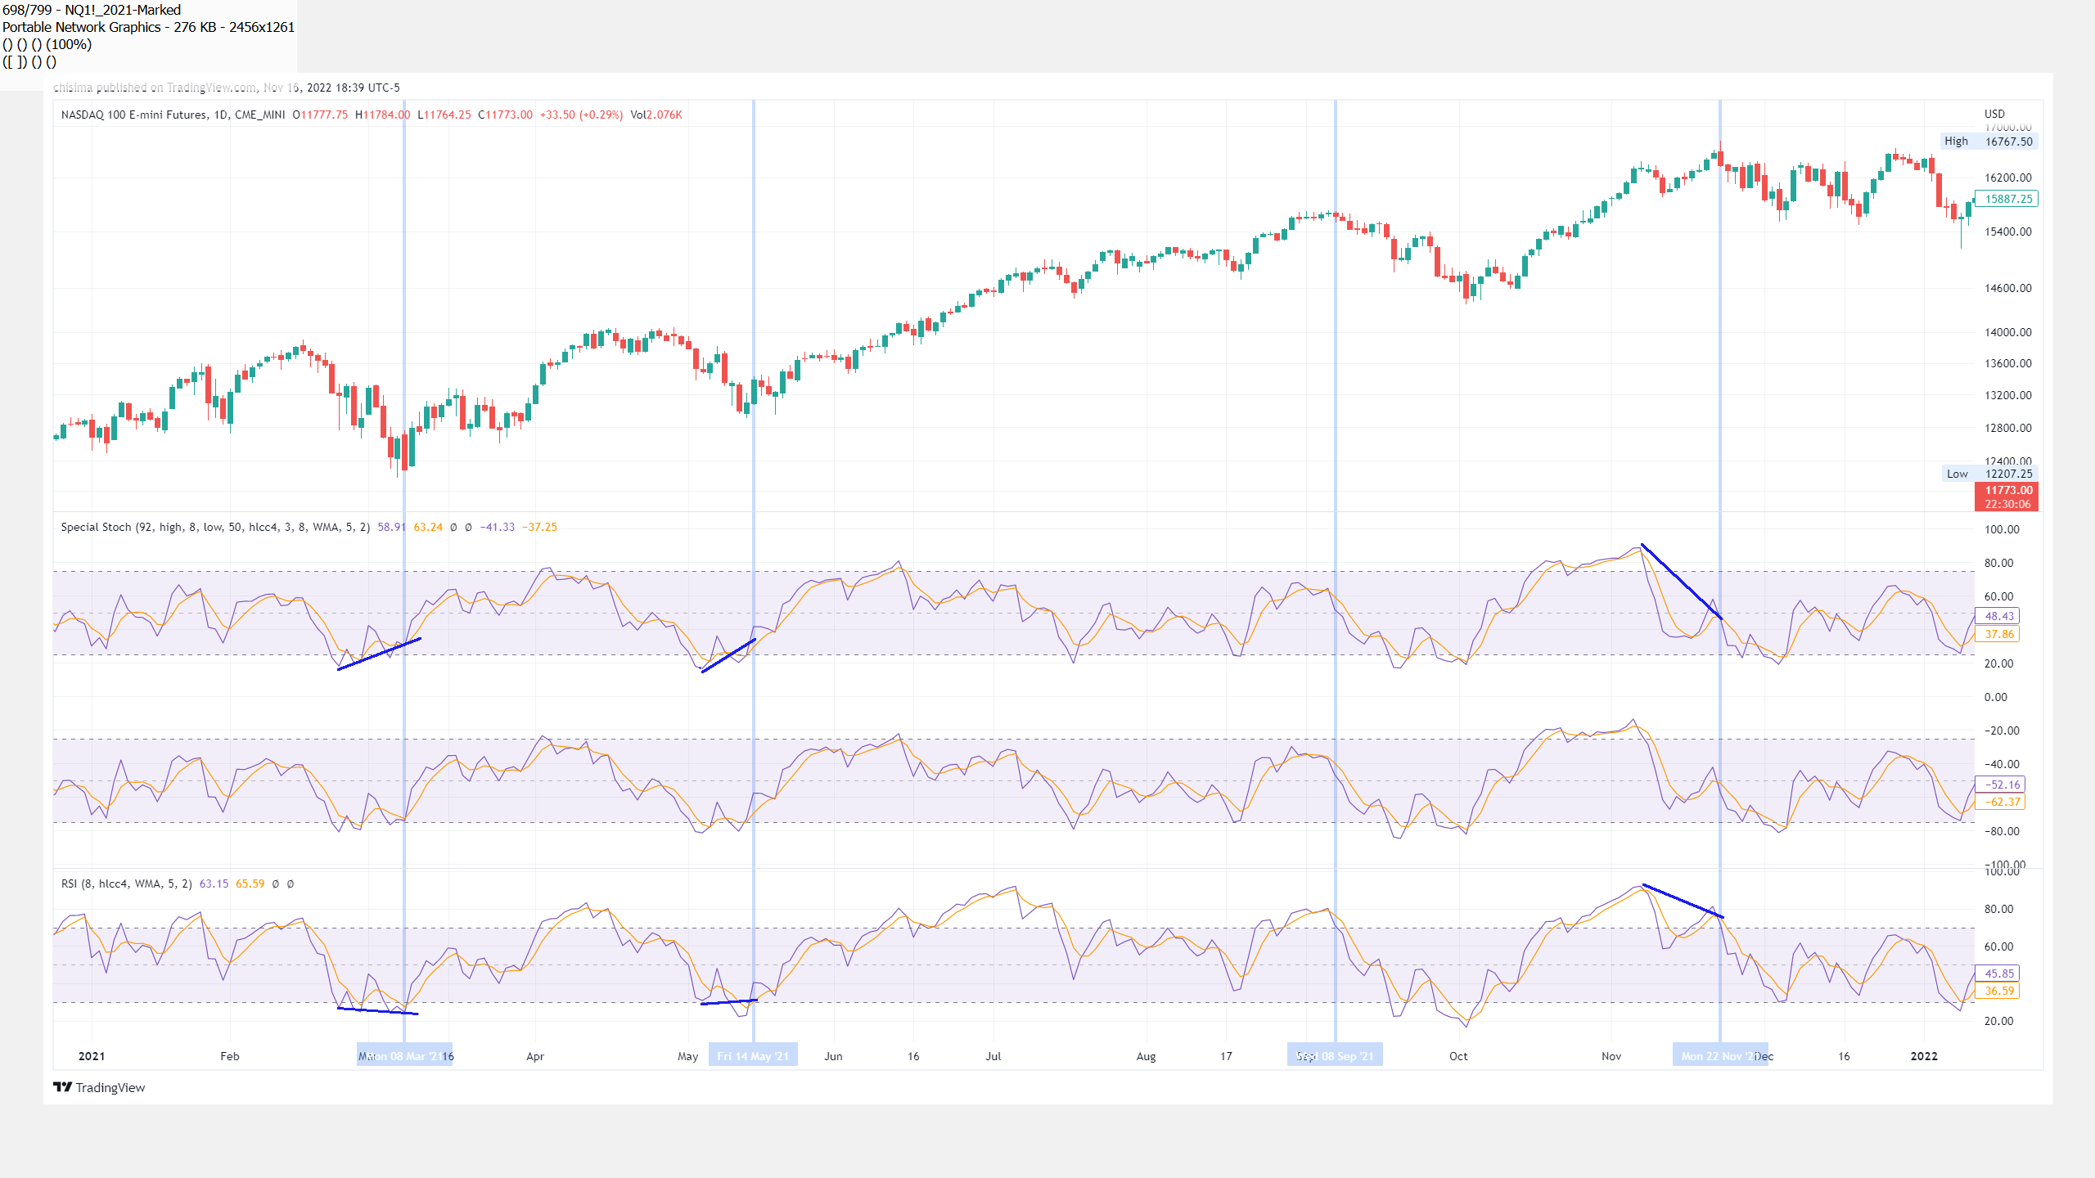2095x1178 pixels.
Task: Click the TradingView logo at bottom left
Action: pos(99,1087)
